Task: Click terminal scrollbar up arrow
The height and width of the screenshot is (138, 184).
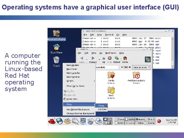Action: click(x=172, y=38)
